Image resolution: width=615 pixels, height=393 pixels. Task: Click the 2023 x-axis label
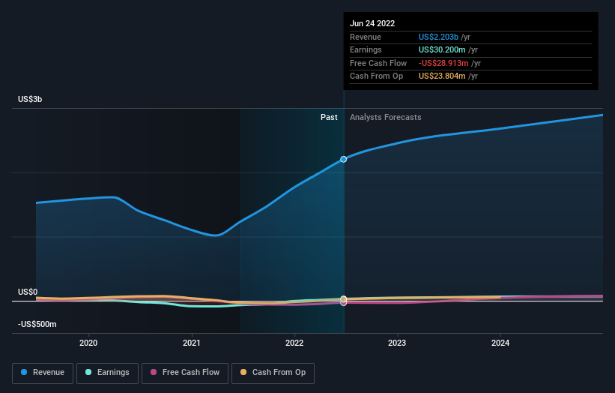(397, 343)
